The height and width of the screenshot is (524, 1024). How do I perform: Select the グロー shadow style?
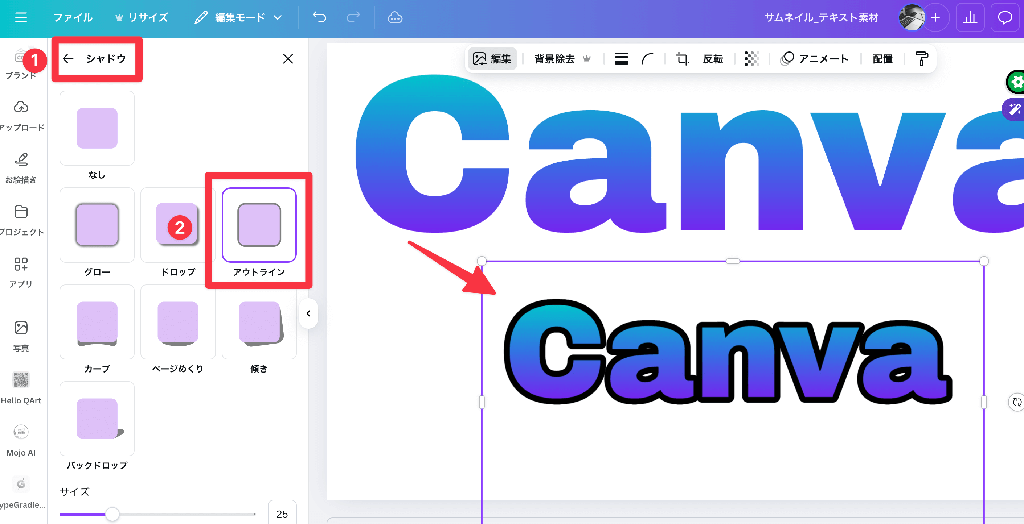tap(97, 225)
